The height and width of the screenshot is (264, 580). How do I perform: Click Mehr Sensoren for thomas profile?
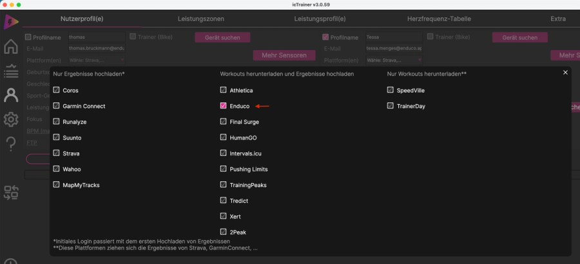click(284, 55)
